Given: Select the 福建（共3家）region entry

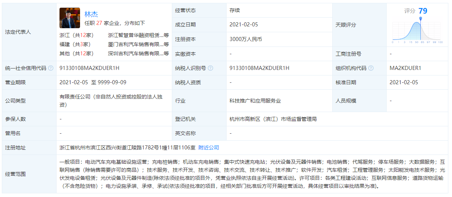Looking at the screenshot, I should [x=75, y=44].
